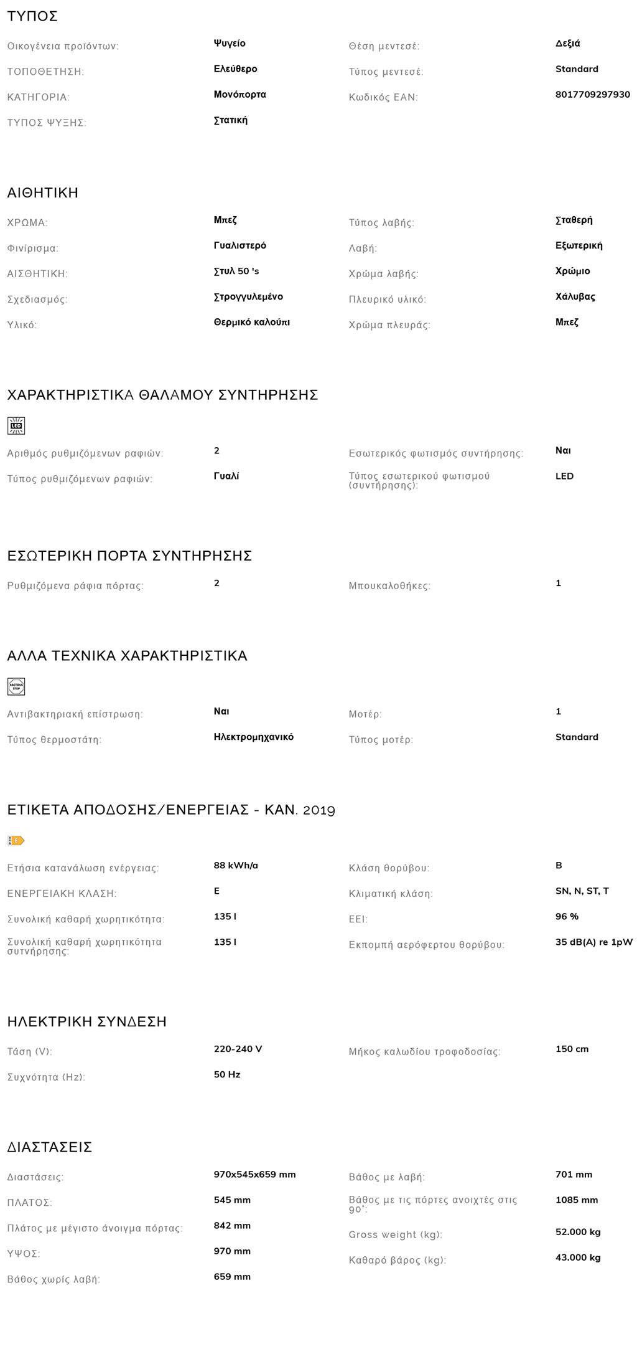Screen dimensions: 637x1359
Task: Click the LED lighting icon
Action: pyautogui.click(x=16, y=425)
